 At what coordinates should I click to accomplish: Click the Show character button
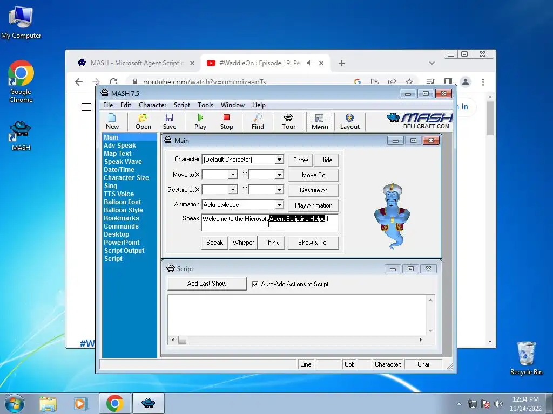300,160
